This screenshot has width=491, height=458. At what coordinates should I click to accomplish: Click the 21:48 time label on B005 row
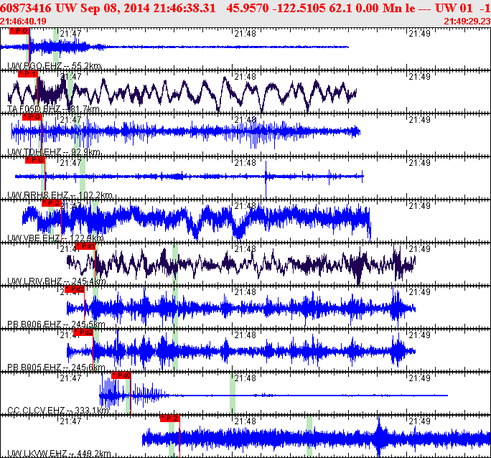point(245,335)
